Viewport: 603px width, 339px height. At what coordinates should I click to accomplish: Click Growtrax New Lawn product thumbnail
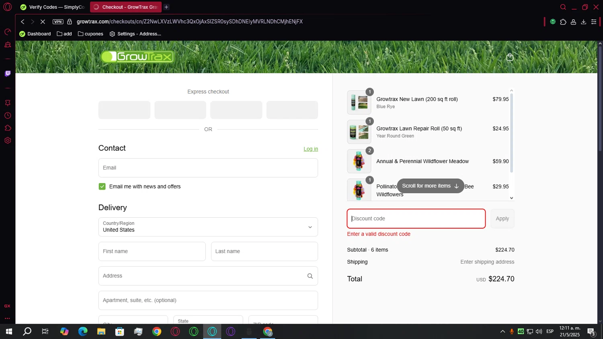(x=359, y=102)
